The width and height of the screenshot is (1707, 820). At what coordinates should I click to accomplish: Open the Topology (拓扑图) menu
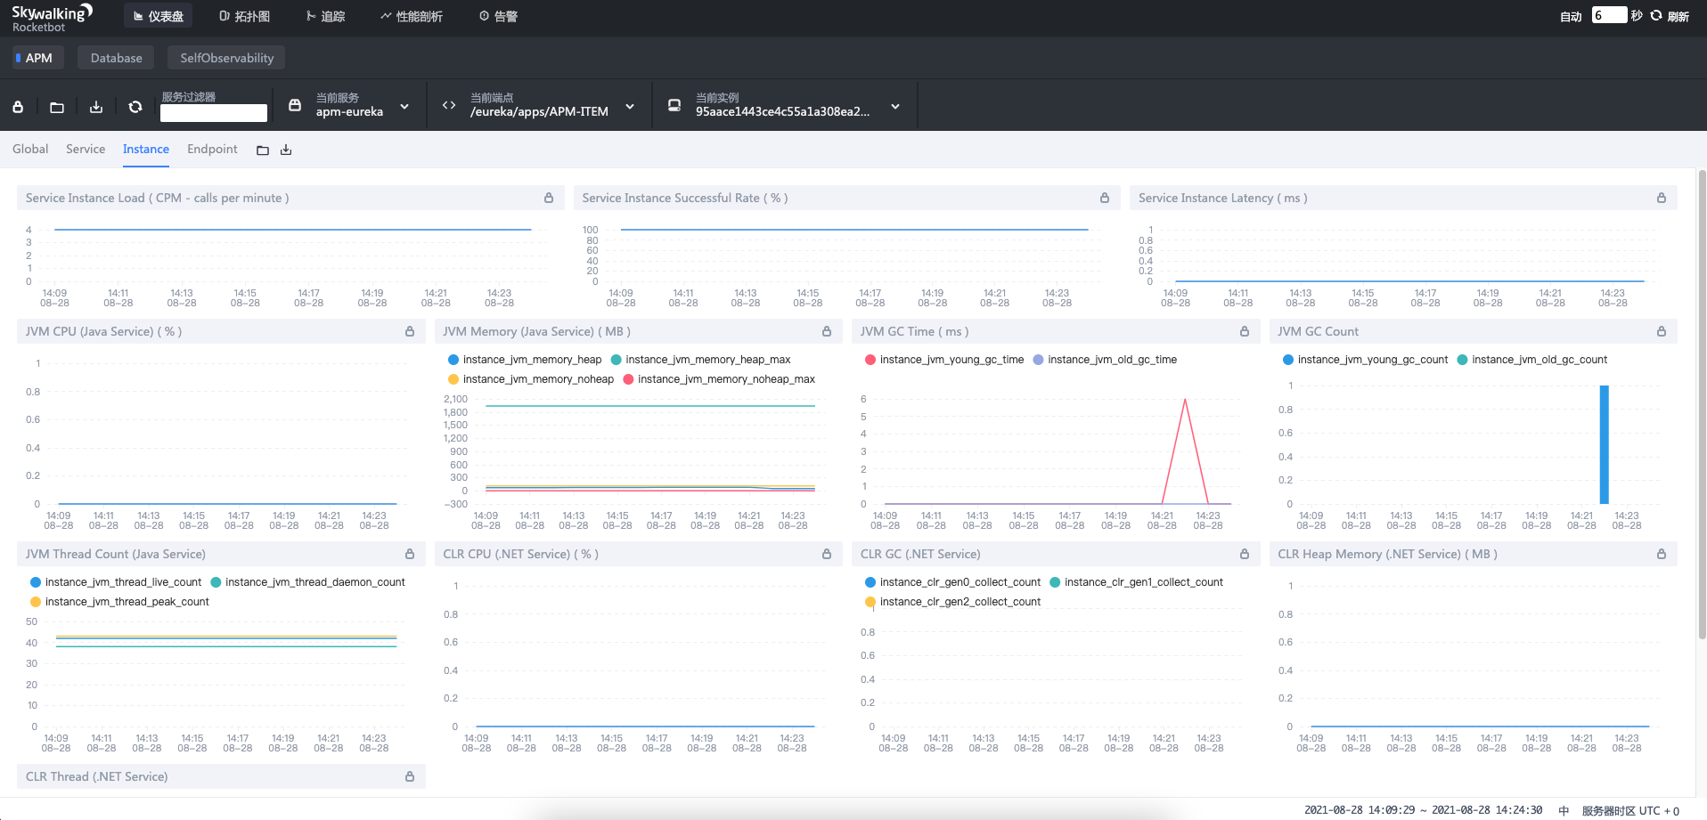tap(244, 16)
